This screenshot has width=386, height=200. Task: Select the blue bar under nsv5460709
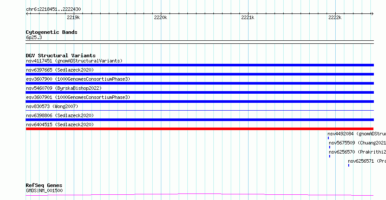[200, 92]
